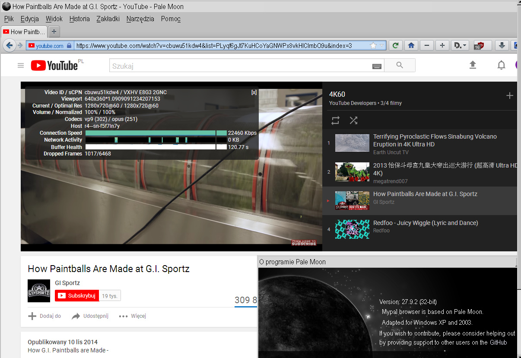Image resolution: width=521 pixels, height=358 pixels.
Task: Open the D. toolbar dropdown
Action: click(x=460, y=45)
